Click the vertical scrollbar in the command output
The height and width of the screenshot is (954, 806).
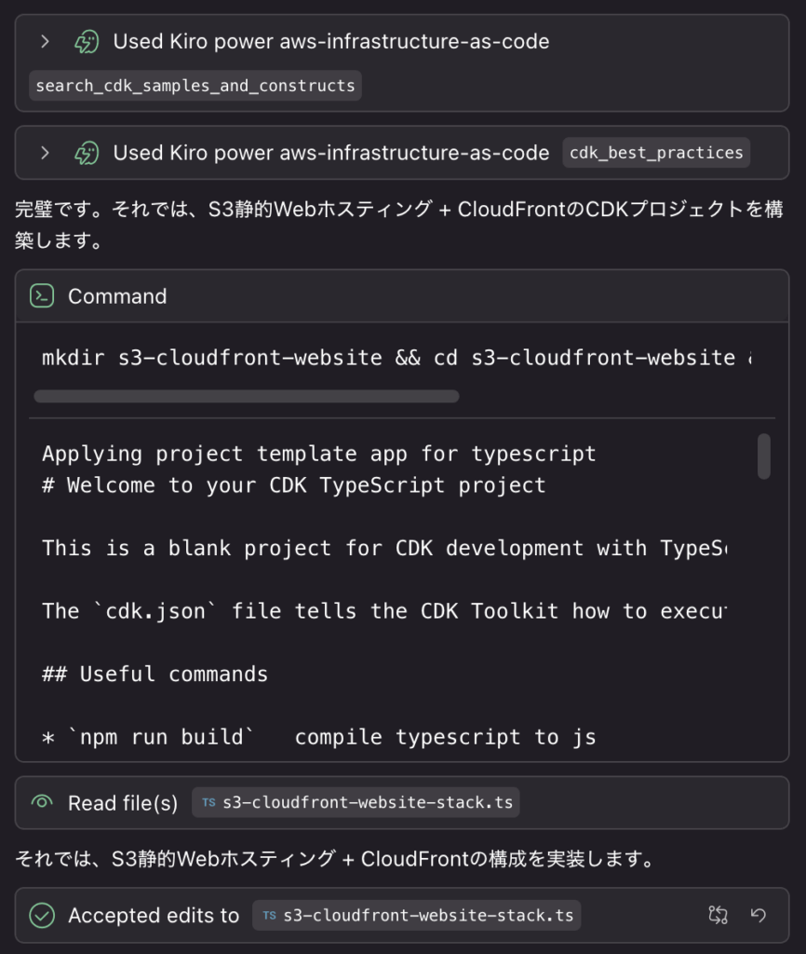(764, 457)
